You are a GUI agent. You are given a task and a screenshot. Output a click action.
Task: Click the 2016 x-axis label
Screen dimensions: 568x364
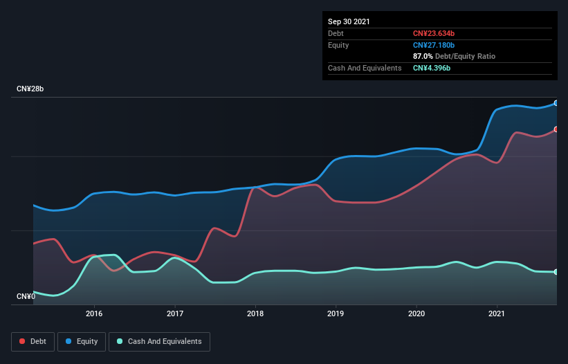(94, 313)
